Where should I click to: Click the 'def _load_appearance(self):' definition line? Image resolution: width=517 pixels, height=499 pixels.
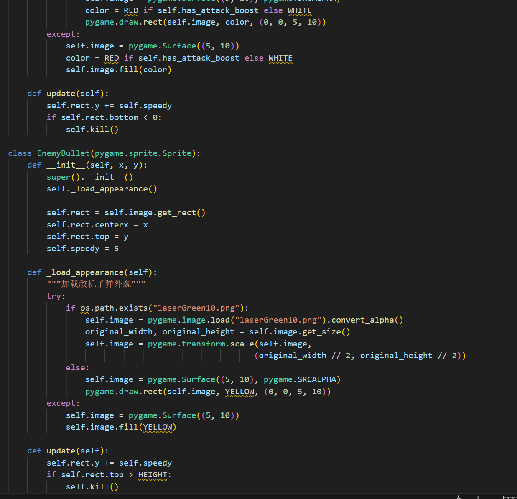tap(92, 272)
